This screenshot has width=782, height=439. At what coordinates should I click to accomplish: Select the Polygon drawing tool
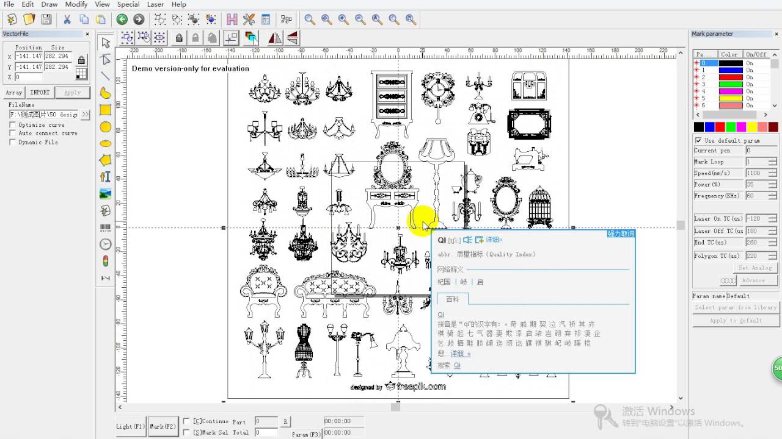pos(106,160)
